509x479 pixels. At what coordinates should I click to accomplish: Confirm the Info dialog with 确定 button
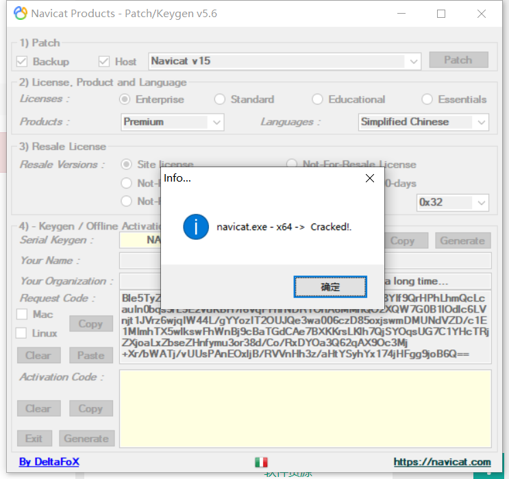tap(330, 286)
